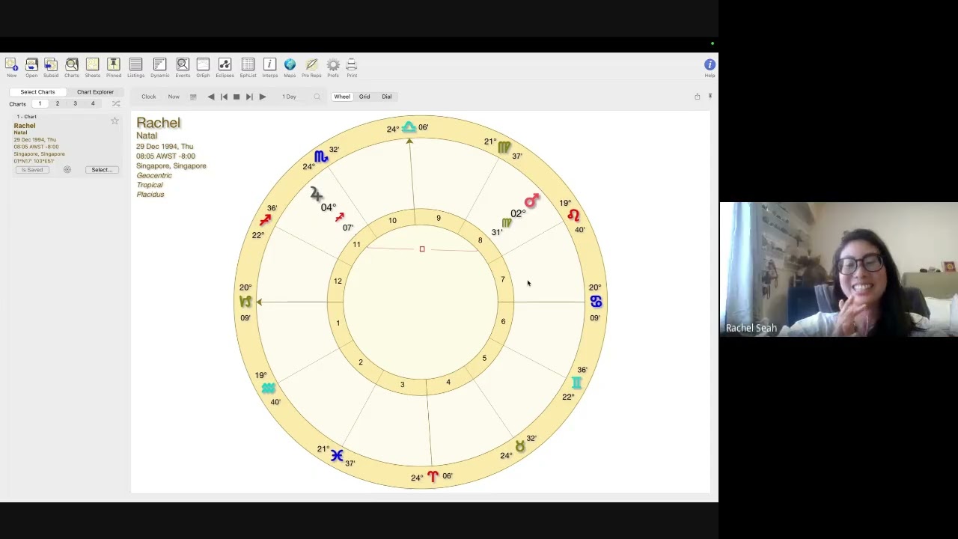Click the Now button

[x=174, y=97]
